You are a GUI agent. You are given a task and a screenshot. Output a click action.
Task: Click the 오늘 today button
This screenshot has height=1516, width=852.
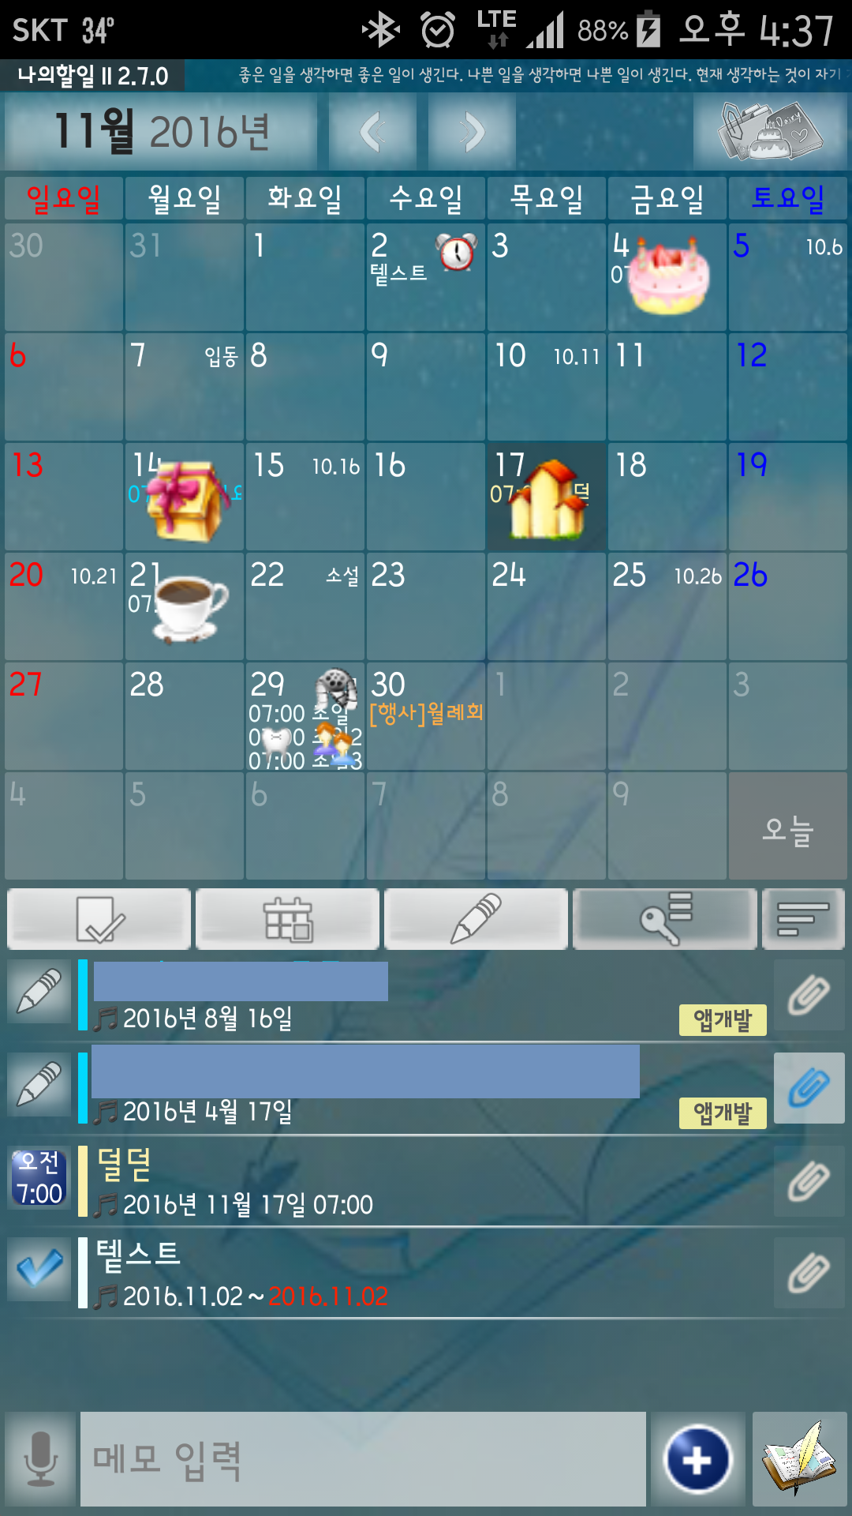[x=787, y=826]
